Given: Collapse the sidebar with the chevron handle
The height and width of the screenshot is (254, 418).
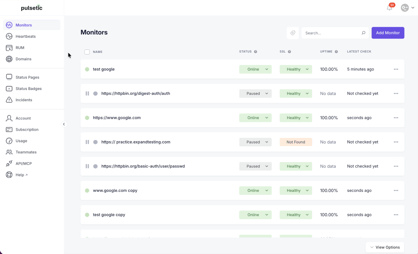Looking at the screenshot, I should (64, 124).
